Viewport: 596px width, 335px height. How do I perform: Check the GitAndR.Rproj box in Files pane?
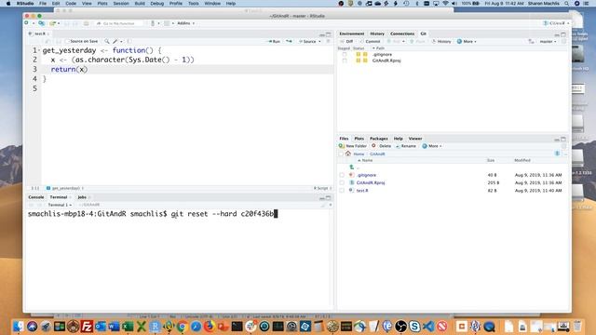point(342,182)
